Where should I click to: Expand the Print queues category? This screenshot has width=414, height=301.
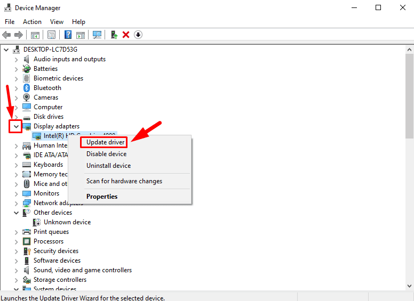click(16, 232)
